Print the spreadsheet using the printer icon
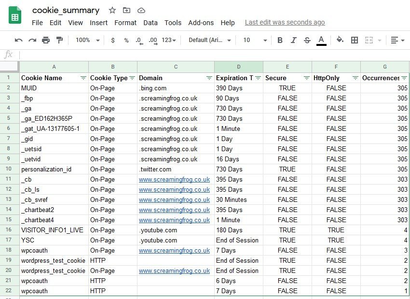Image resolution: width=410 pixels, height=299 pixels. click(46, 40)
